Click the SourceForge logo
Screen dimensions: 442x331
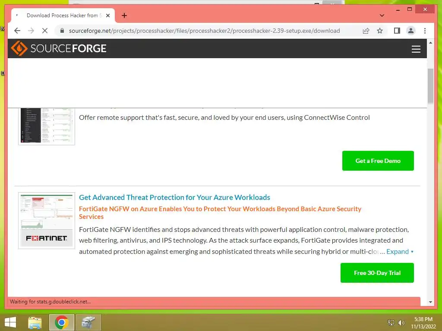[x=59, y=48]
